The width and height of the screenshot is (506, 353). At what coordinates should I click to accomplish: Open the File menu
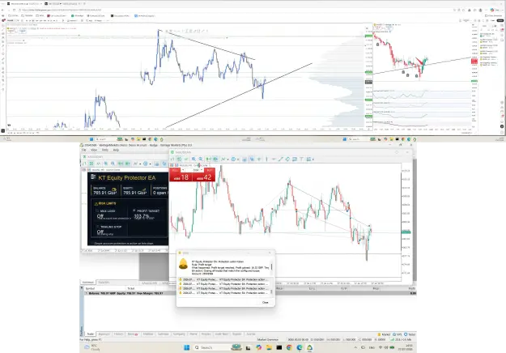(84, 150)
